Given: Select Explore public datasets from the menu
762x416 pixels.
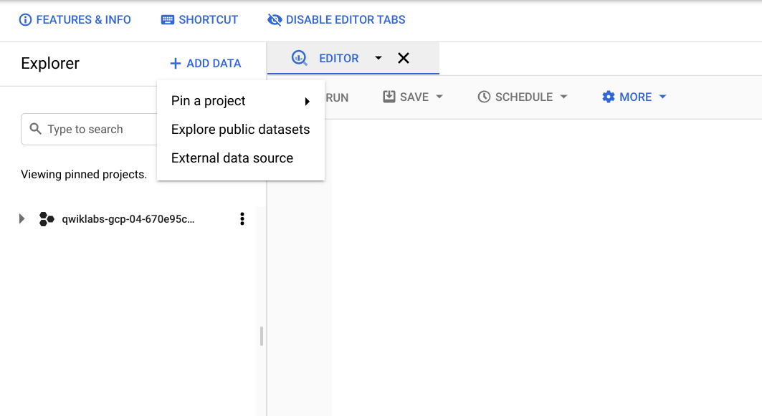Looking at the screenshot, I should pos(240,130).
